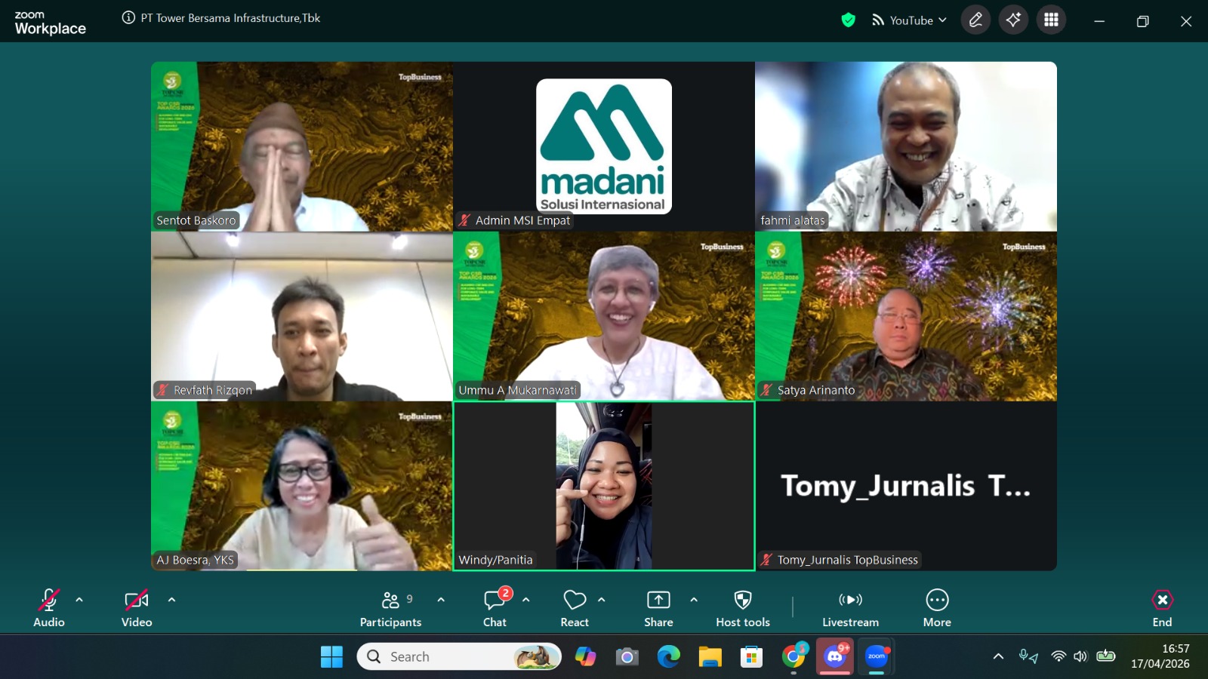Turn on the camera Video button
The image size is (1208, 679).
137,608
